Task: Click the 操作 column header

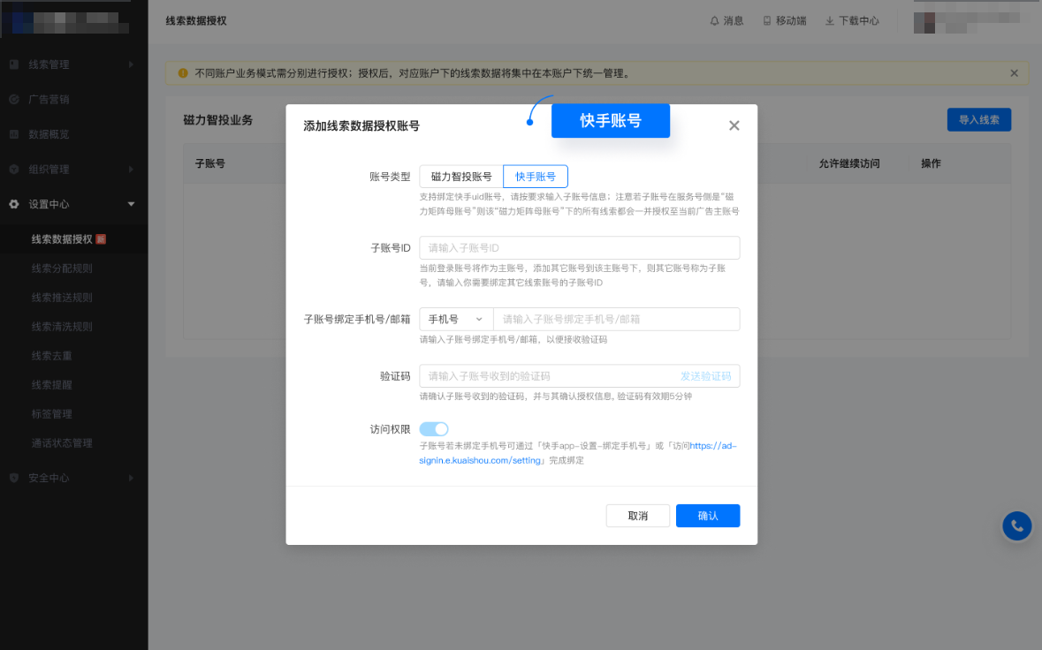Action: [x=931, y=163]
